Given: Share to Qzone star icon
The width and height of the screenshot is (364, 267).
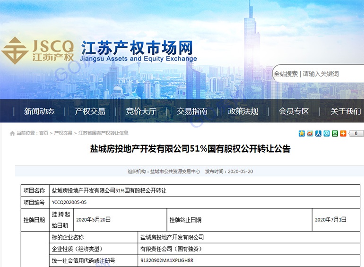Looking at the screenshot, I should (x=302, y=133).
